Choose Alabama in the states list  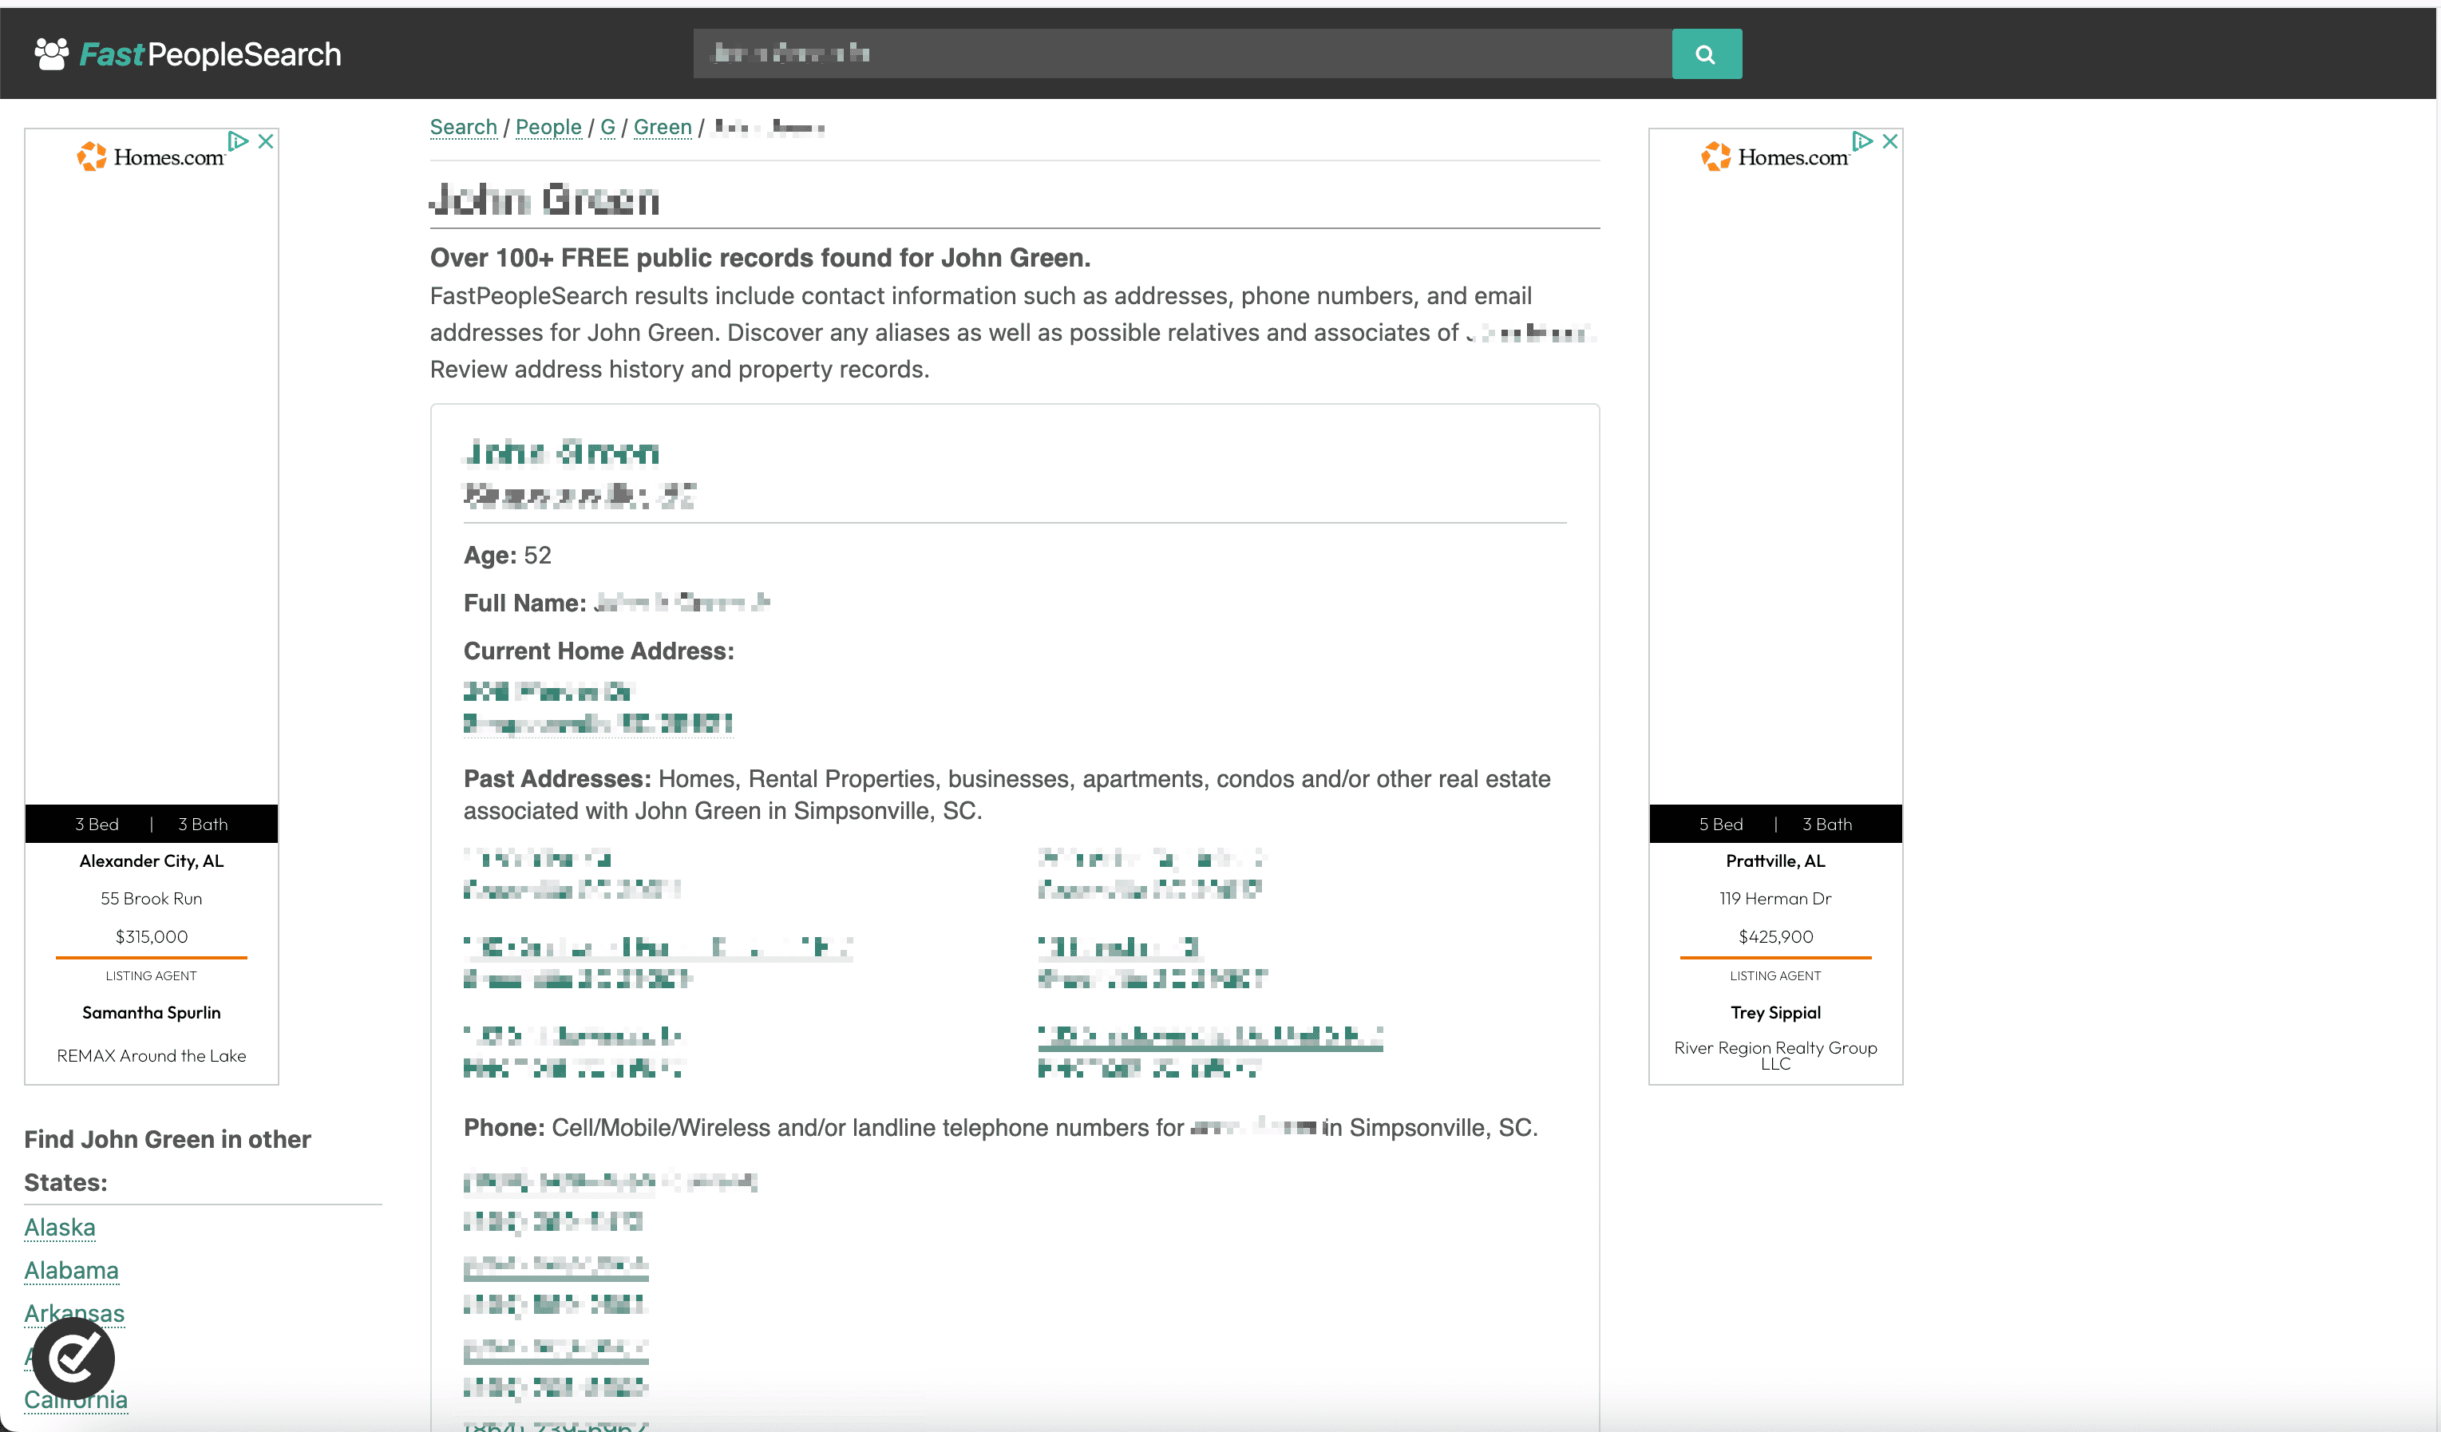pyautogui.click(x=72, y=1270)
